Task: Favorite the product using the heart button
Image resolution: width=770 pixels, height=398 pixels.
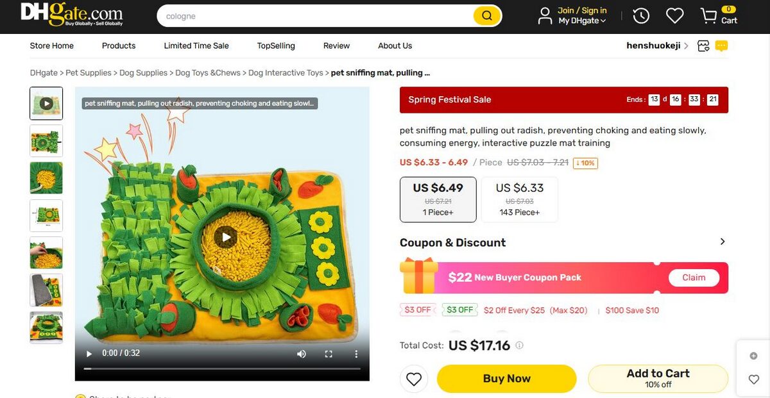Action: click(x=414, y=379)
